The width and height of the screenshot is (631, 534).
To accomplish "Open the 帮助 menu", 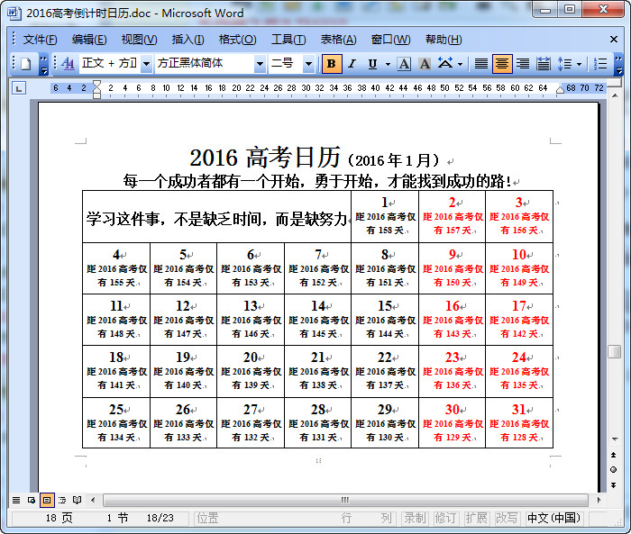I will [x=444, y=40].
